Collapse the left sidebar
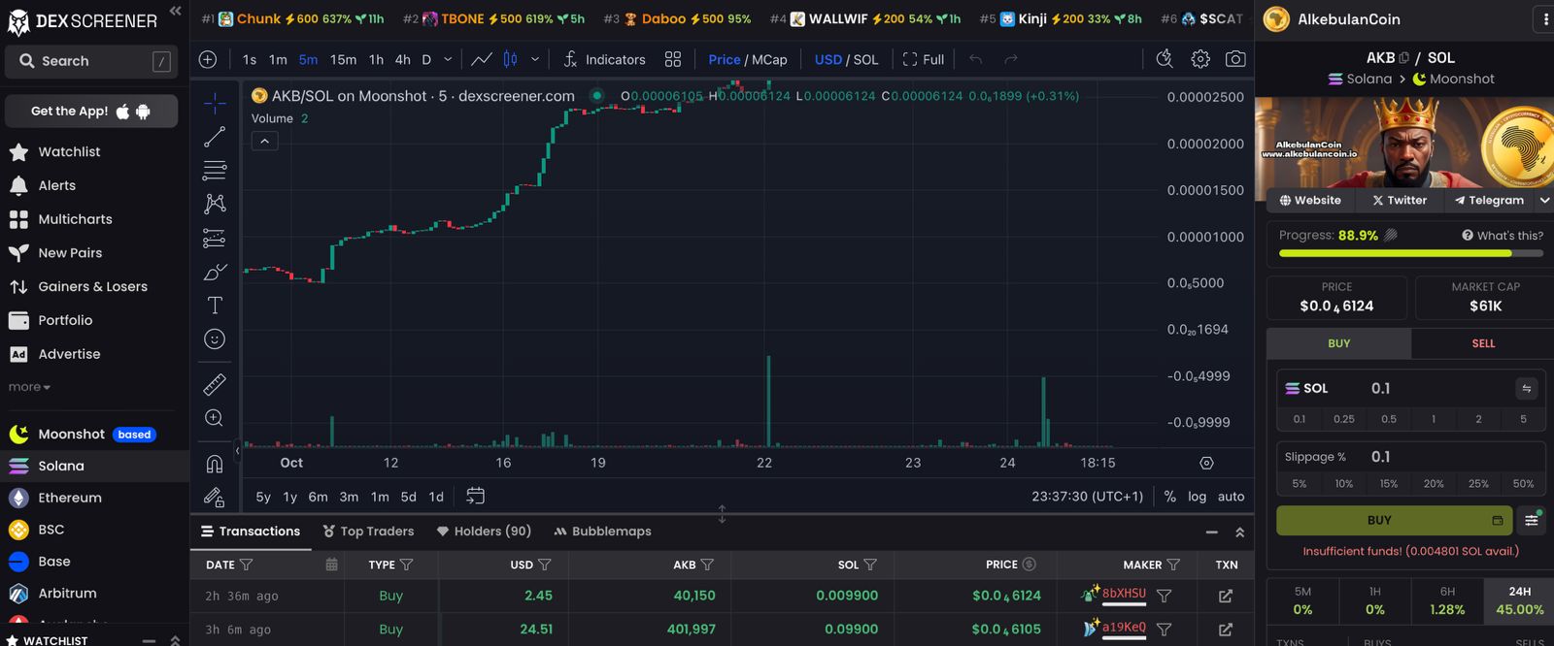Image resolution: width=1554 pixels, height=646 pixels. click(176, 11)
